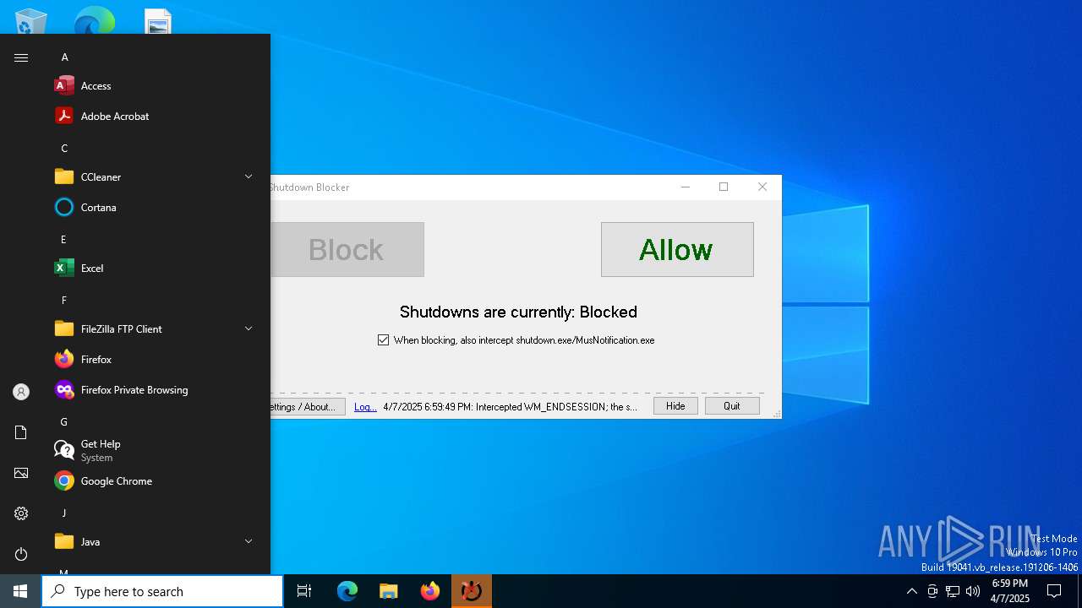
Task: Click the volume speaker tray icon
Action: click(x=973, y=591)
